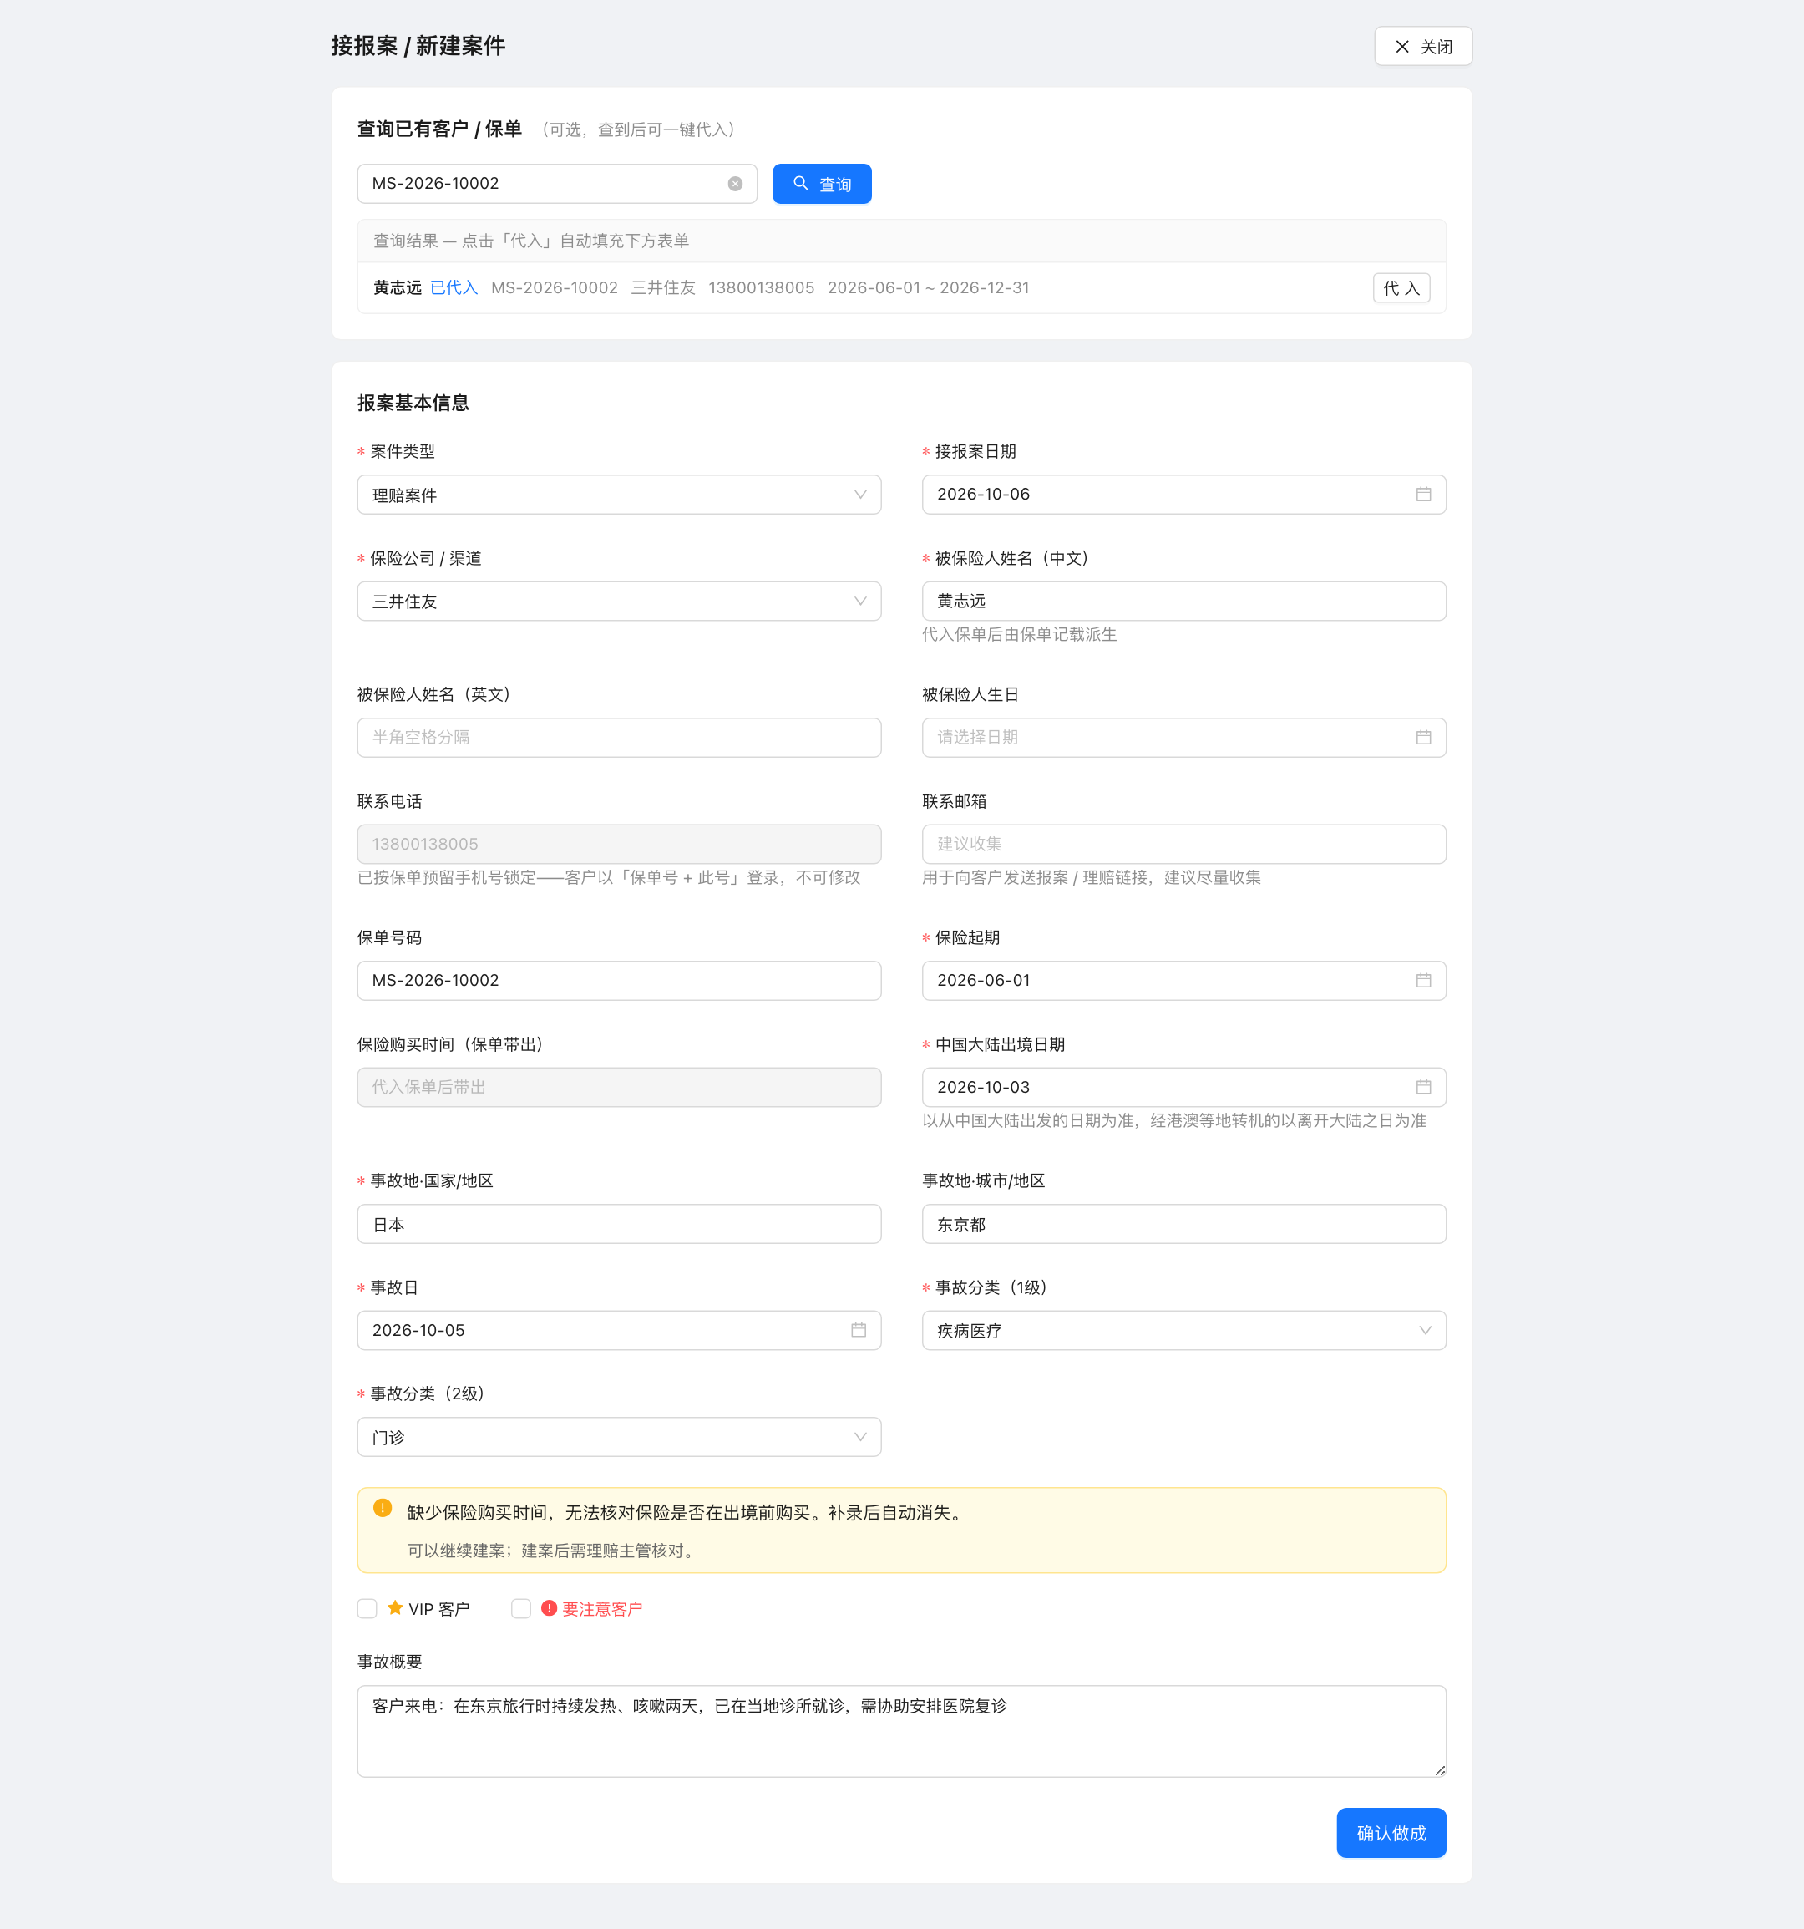Click the 被保险人姓名（英文）input
This screenshot has width=1804, height=1929.
point(619,738)
